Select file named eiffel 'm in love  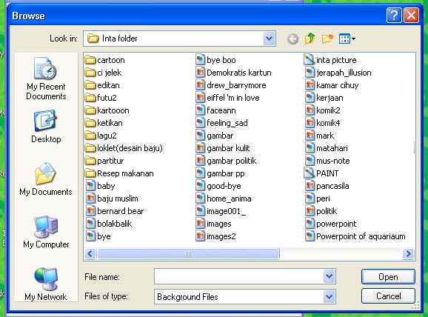227,98
